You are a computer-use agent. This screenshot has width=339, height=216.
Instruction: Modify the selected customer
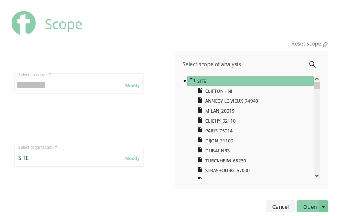tap(133, 86)
